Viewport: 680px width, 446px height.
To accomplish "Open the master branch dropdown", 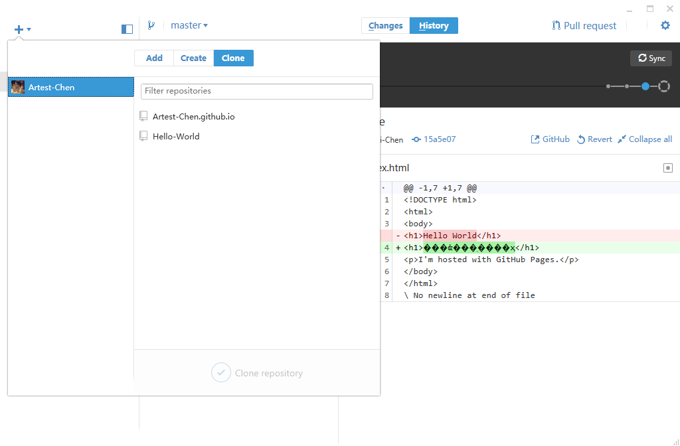I will click(x=189, y=25).
